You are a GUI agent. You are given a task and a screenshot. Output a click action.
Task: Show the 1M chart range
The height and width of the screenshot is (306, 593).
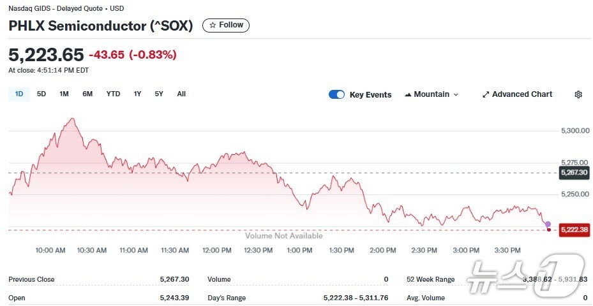[x=64, y=94]
